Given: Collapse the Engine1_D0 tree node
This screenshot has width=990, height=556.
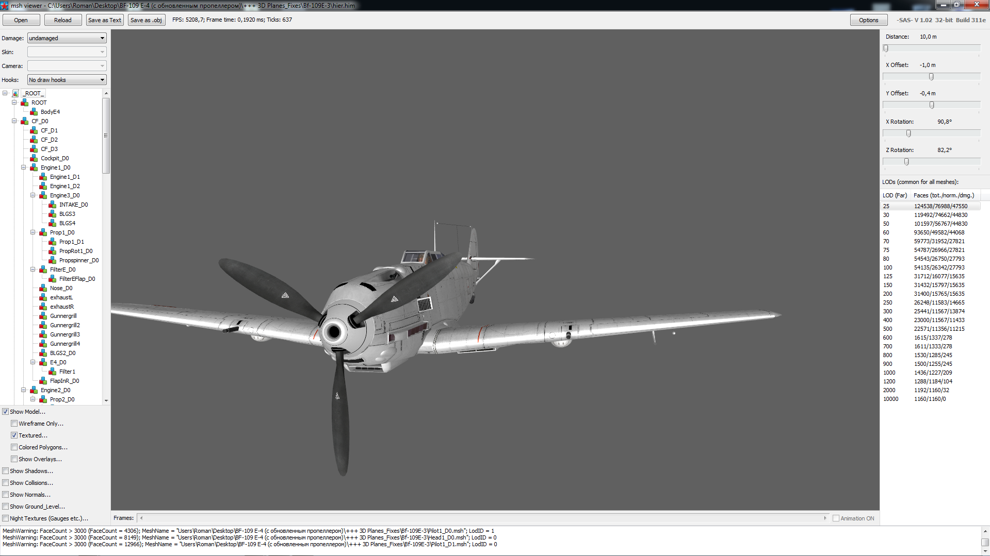Looking at the screenshot, I should tap(24, 167).
